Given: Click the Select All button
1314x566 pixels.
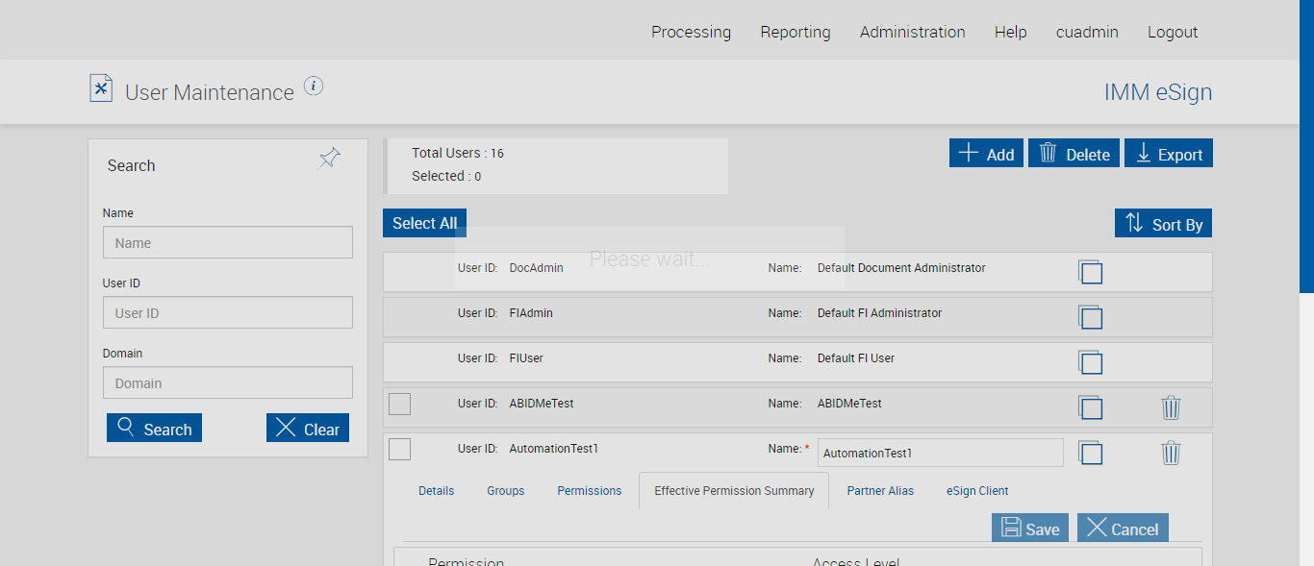Looking at the screenshot, I should (x=424, y=223).
